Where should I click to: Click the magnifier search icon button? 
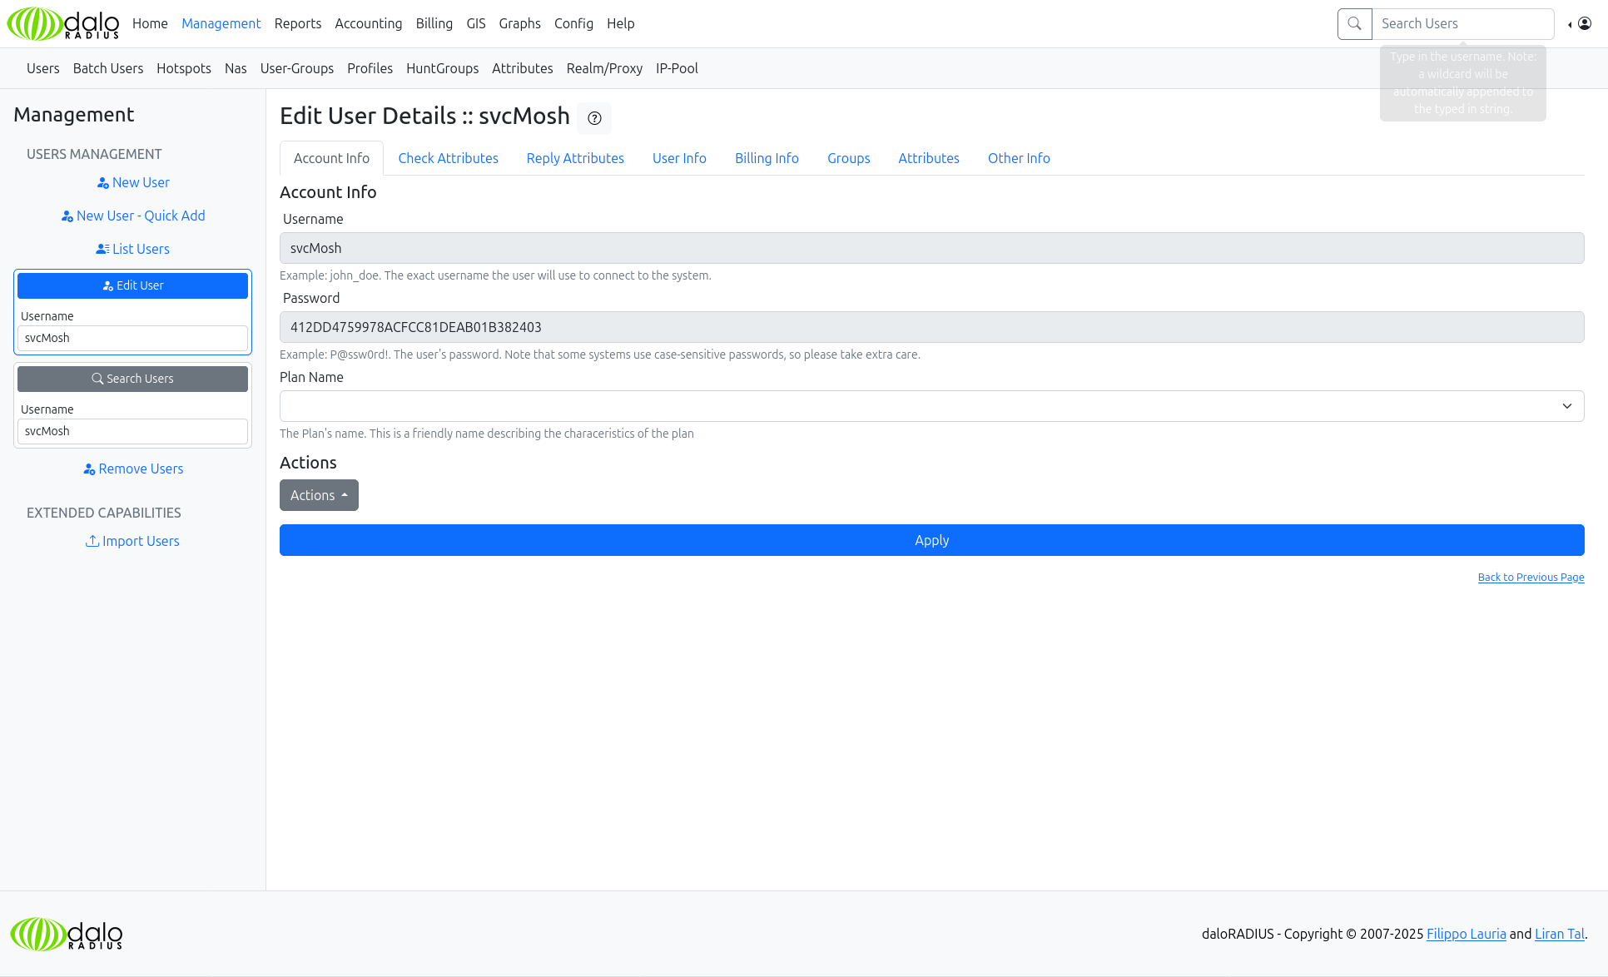(1354, 24)
